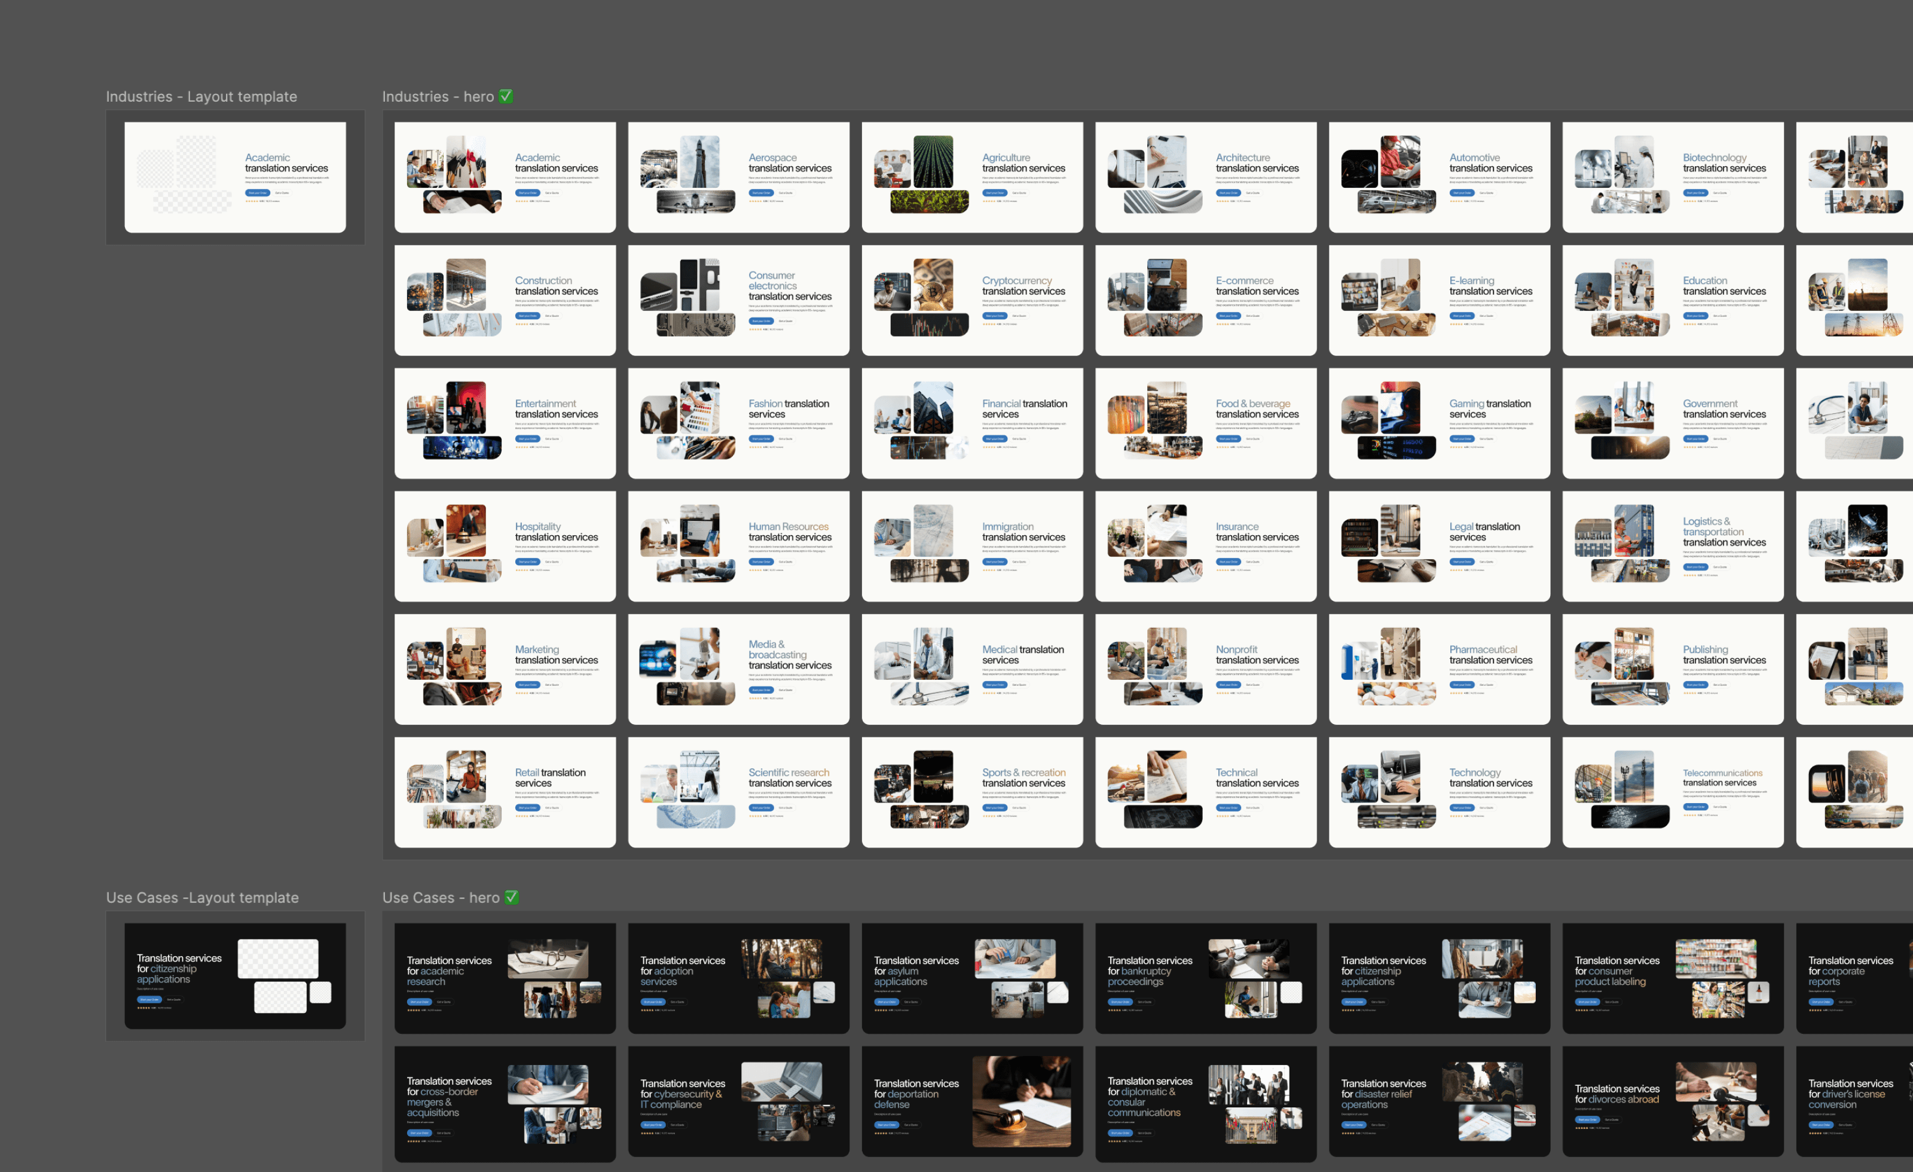Select the 'for disaster relief operations' frame
1913x1172 pixels.
[1440, 1101]
